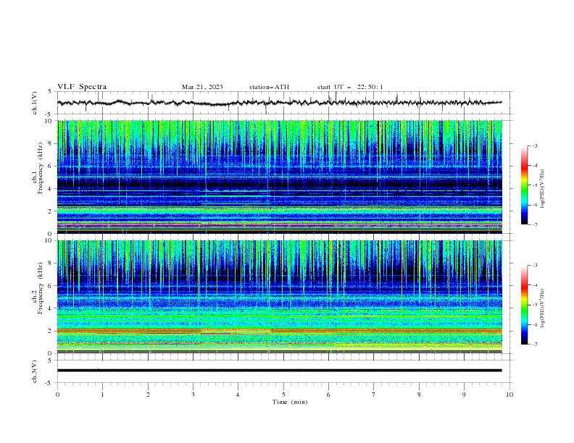
Task: Select the date text "Mar.21, 2023"
Action: (x=202, y=87)
